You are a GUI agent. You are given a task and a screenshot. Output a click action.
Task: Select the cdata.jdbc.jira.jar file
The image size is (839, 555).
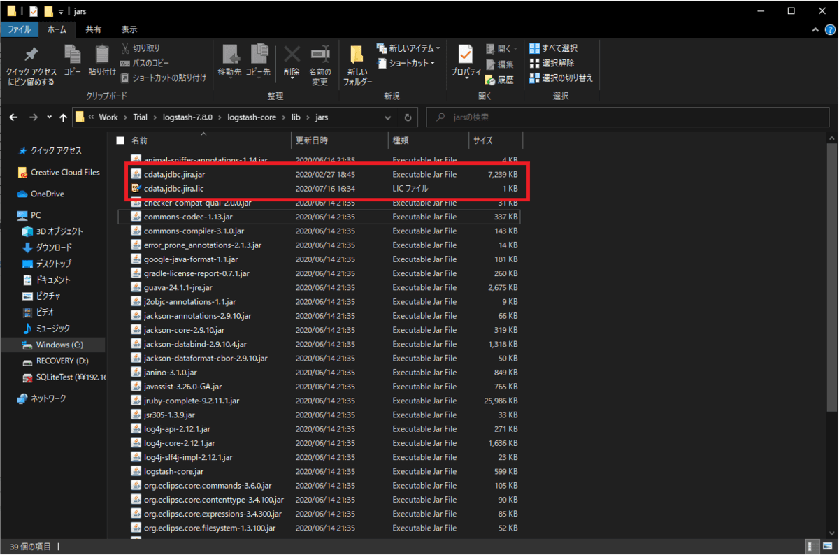pos(174,174)
